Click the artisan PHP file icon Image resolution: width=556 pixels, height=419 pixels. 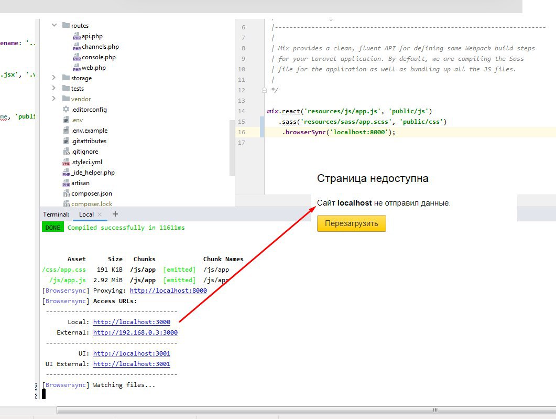(66, 183)
